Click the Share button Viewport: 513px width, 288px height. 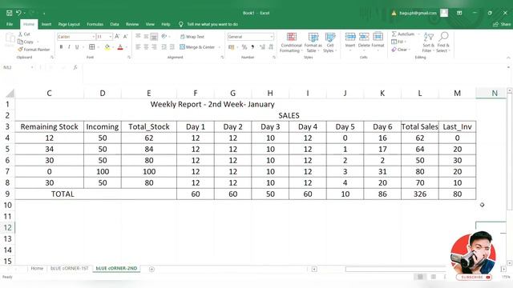click(503, 24)
